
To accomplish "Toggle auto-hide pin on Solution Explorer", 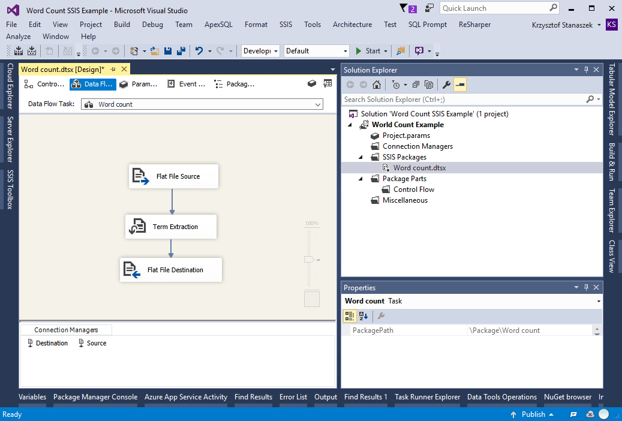I will [x=586, y=70].
